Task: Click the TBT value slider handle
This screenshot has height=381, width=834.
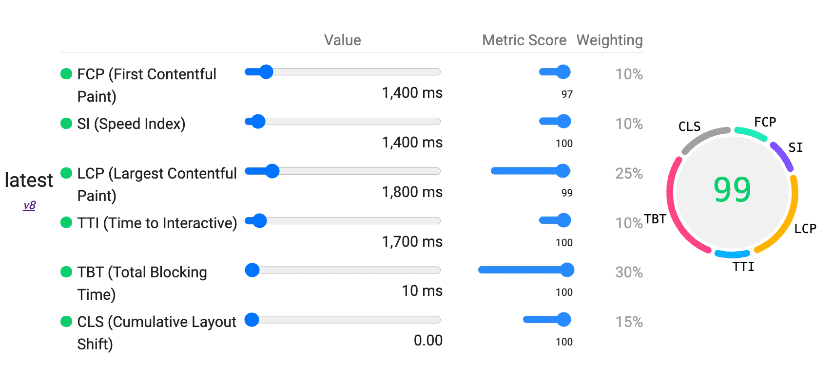Action: 252,270
